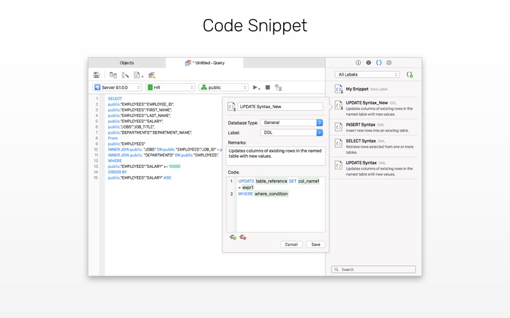This screenshot has height=318, width=510.
Task: Click the value 10000 in the query
Action: pyautogui.click(x=175, y=166)
